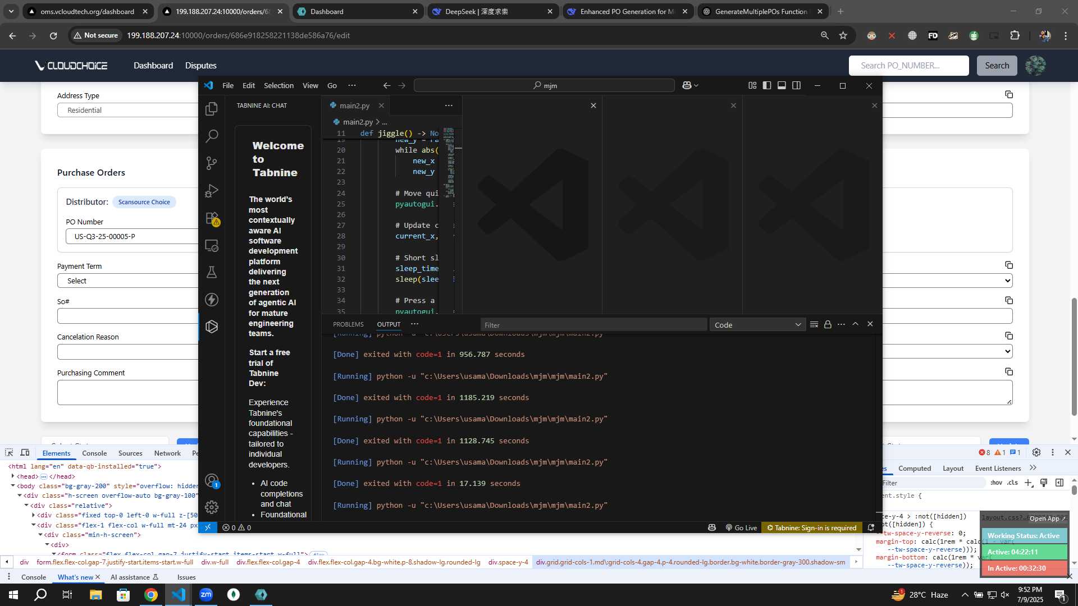Open the Output channel Code dropdown
Image resolution: width=1078 pixels, height=606 pixels.
[757, 325]
